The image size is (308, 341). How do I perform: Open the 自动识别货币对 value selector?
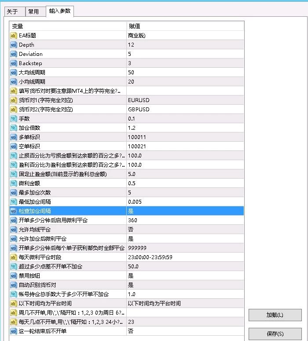[185, 285]
